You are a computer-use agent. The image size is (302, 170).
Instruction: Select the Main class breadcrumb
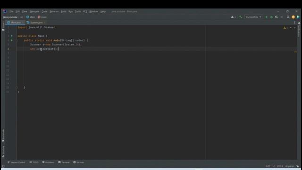pos(31,17)
